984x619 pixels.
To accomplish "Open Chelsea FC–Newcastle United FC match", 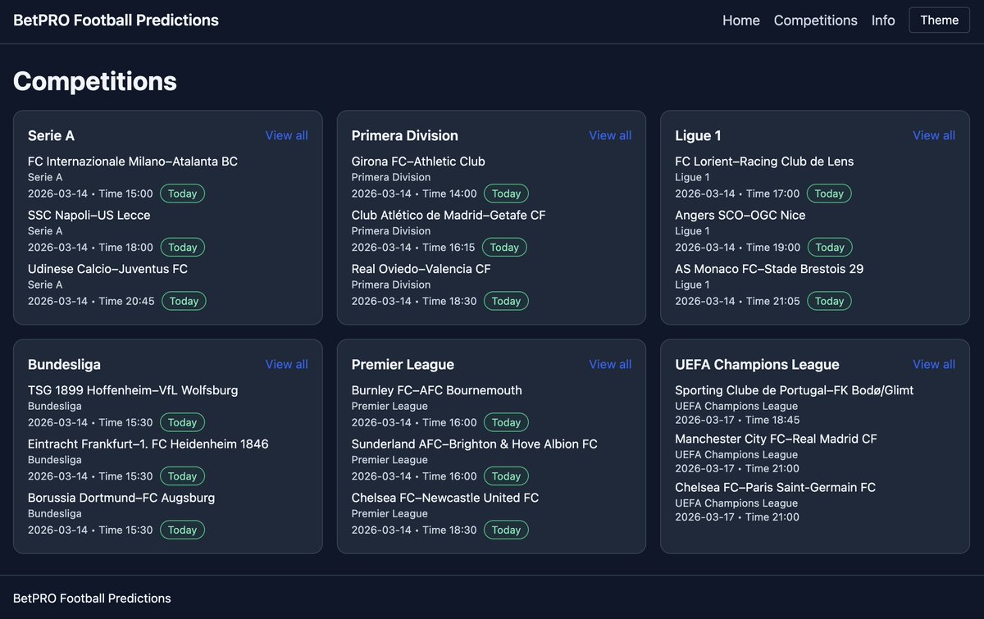I will [445, 498].
